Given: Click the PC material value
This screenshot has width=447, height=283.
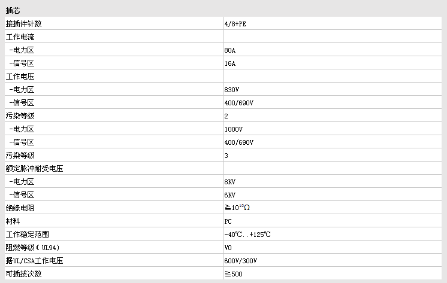Looking at the screenshot, I should pos(228,221).
